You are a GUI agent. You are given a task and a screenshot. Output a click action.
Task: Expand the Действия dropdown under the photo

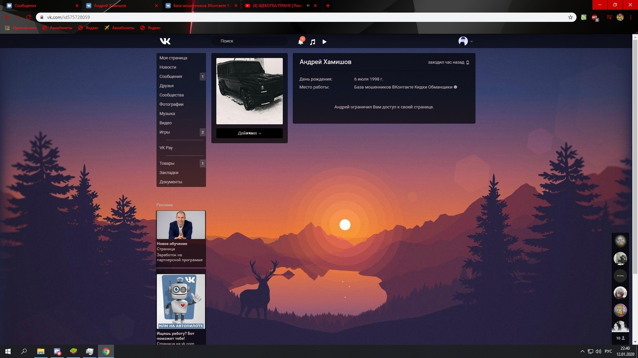coord(249,133)
